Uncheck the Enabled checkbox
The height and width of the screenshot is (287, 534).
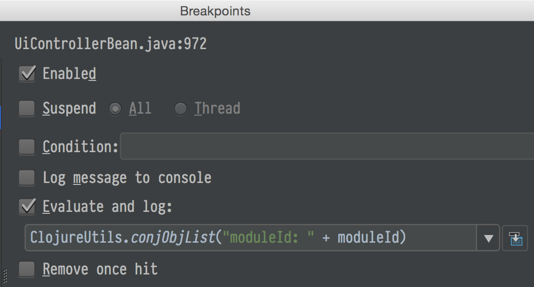click(x=27, y=74)
